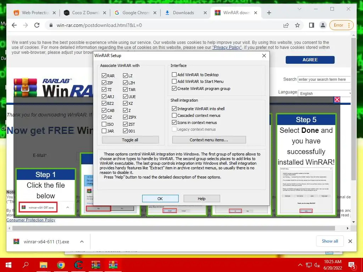Click the muted volume tray icon

(x=317, y=265)
